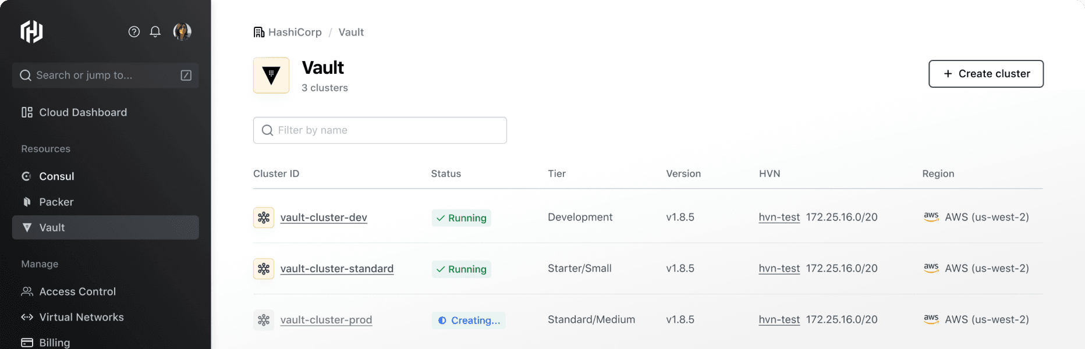Navigate to Access Control

(x=77, y=291)
